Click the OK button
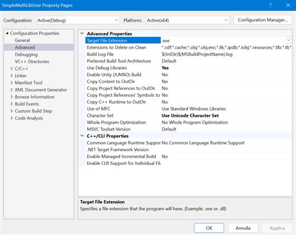Viewport: 296px width, 235px height. click(209, 228)
